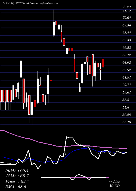Screen dimensions: 136x191
Task: Click the 57.4 price axis label
Action: pos(126,108)
